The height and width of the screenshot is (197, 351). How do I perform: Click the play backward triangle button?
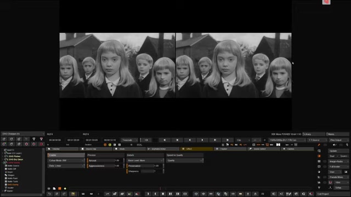[x=190, y=140]
